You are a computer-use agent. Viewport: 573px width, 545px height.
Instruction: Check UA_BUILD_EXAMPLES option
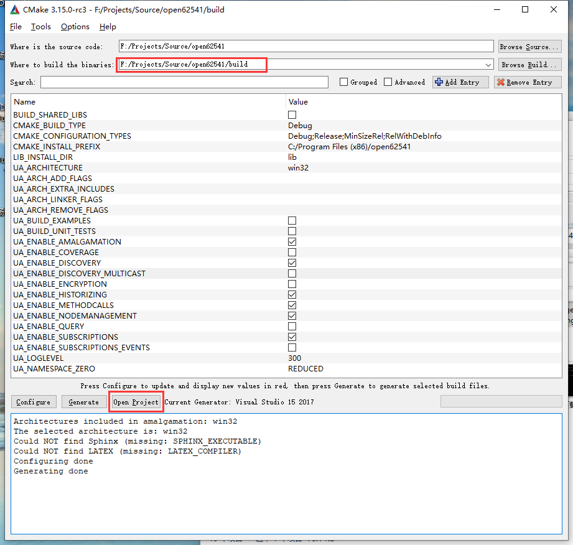coord(292,220)
